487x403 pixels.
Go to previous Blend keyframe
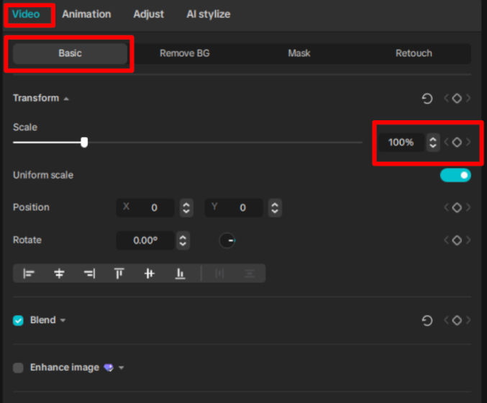[x=446, y=320]
